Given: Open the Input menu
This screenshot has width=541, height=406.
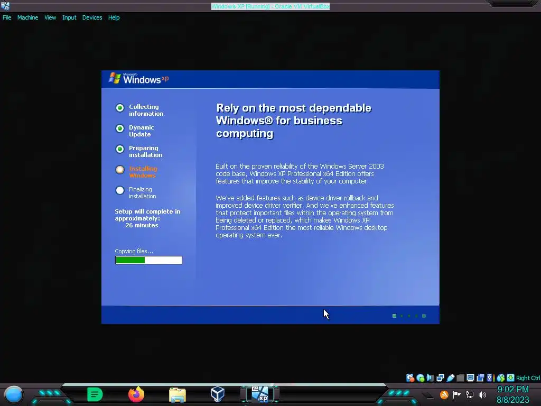Looking at the screenshot, I should [69, 17].
